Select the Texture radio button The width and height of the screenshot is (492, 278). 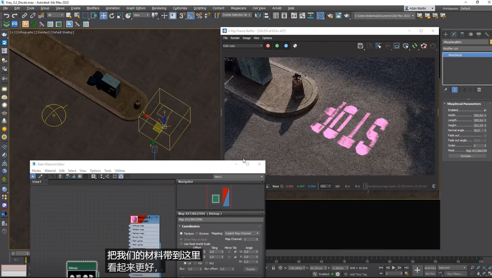181,233
